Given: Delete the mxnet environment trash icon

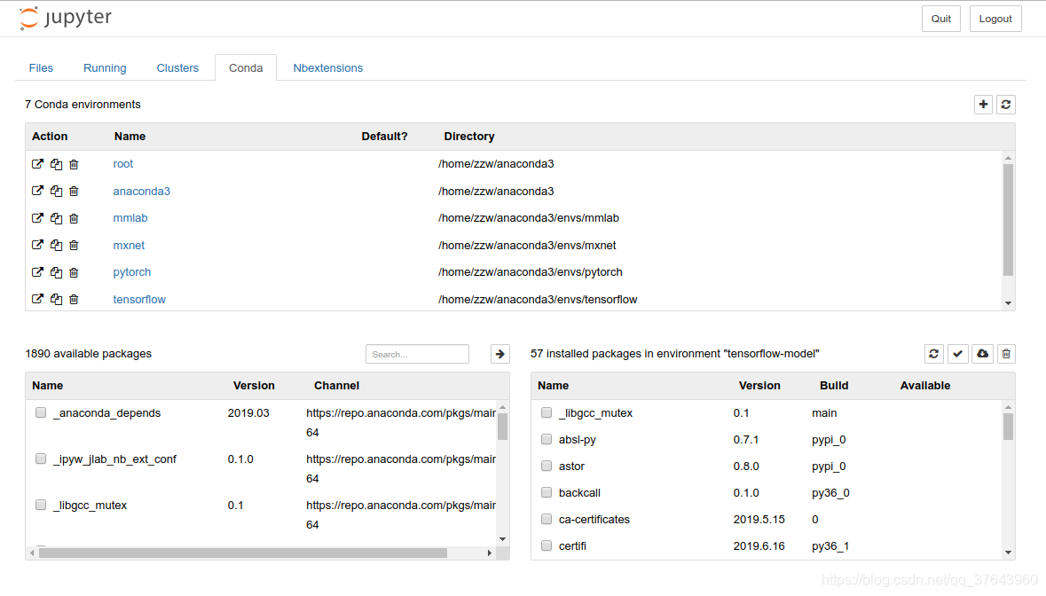Looking at the screenshot, I should click(x=74, y=245).
